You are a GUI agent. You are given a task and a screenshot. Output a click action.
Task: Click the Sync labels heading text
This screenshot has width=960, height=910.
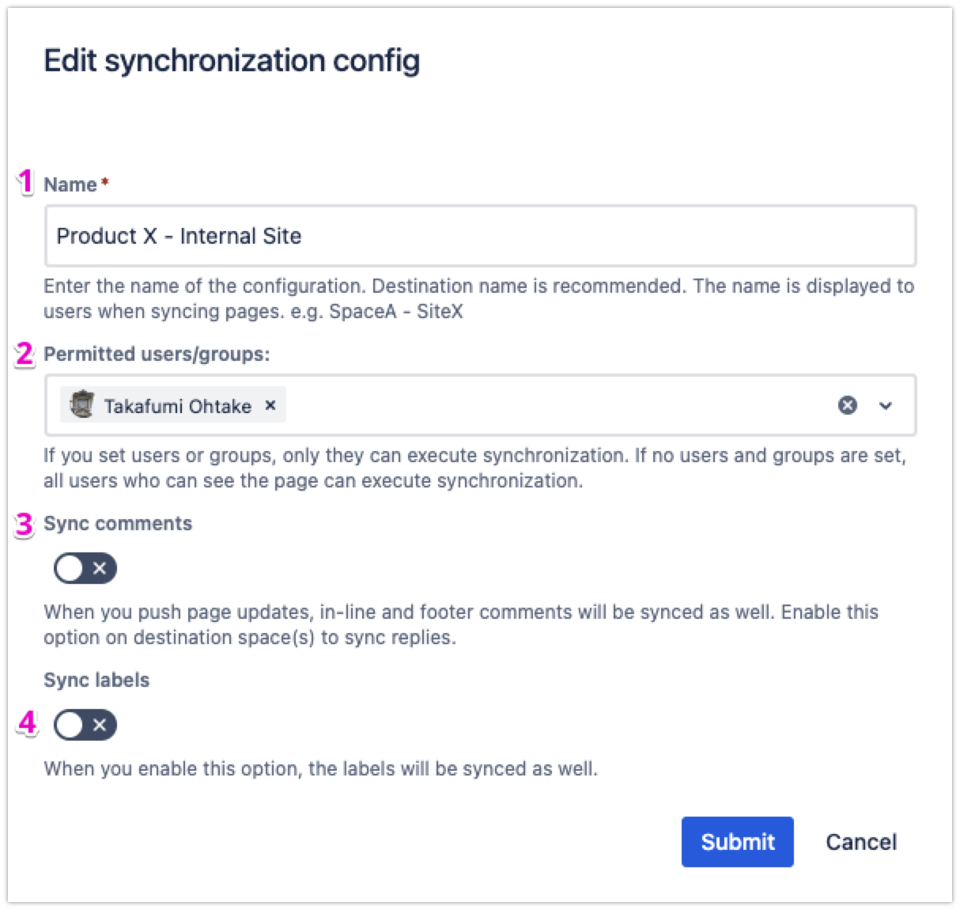[96, 680]
